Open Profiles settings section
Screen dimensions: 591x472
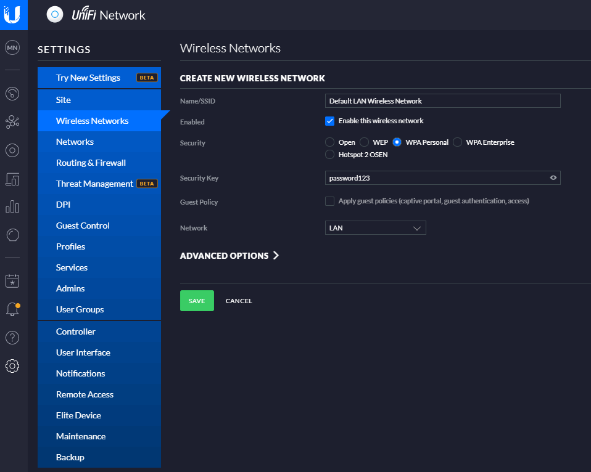[x=99, y=246]
